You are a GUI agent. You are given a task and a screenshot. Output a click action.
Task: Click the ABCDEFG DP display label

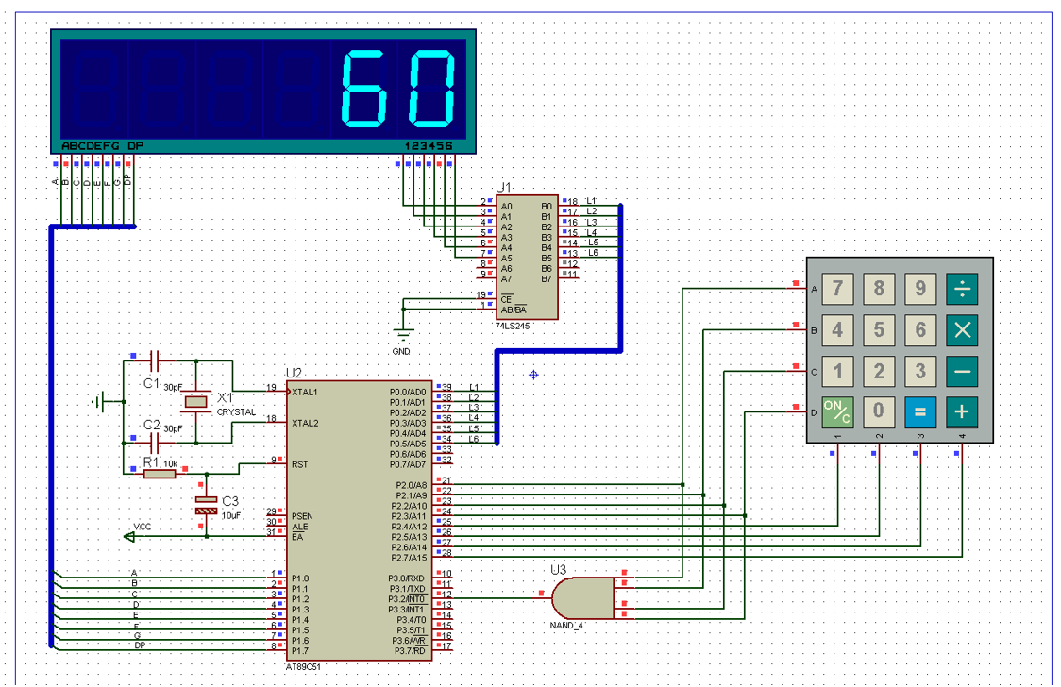click(102, 146)
